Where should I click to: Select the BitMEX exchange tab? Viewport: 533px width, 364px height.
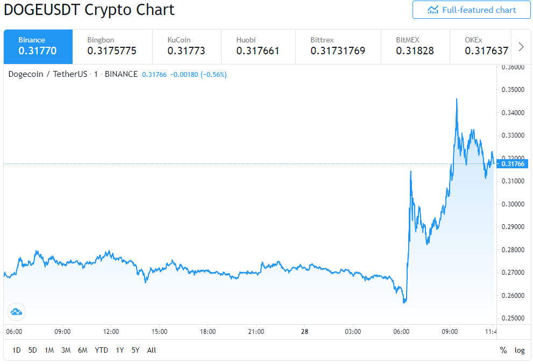[x=415, y=47]
